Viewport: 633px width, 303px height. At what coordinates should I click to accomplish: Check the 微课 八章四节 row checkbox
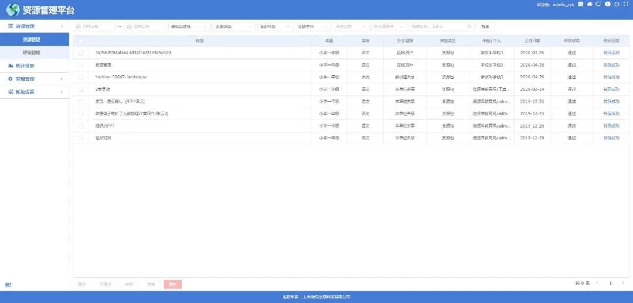(81, 113)
